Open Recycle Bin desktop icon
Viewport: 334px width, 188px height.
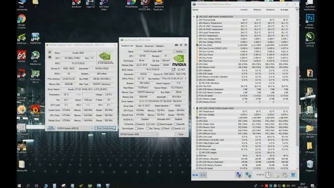[x=309, y=166]
